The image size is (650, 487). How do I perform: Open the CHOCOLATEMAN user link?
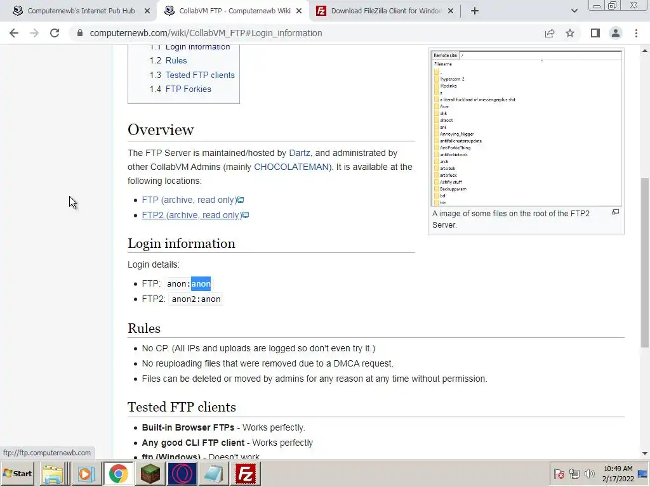(x=291, y=167)
